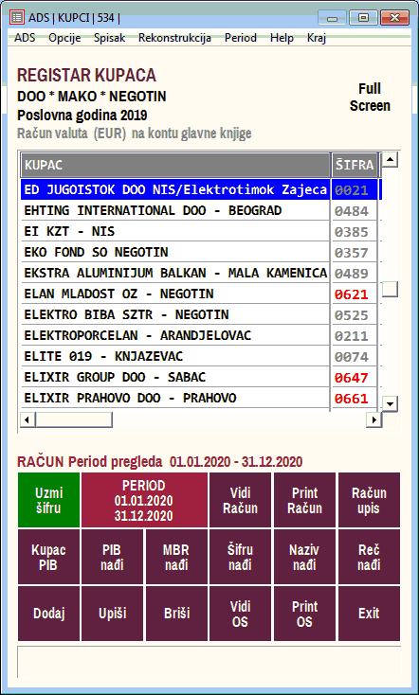419x695 pixels.
Task: Click the ADS application icon in title bar
Action: point(17,18)
